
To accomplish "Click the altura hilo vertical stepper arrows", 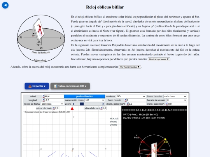I will tap(101, 108).
